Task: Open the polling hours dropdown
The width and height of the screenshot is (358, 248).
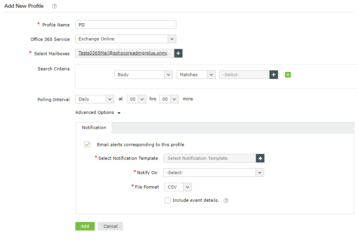Action: [x=136, y=99]
